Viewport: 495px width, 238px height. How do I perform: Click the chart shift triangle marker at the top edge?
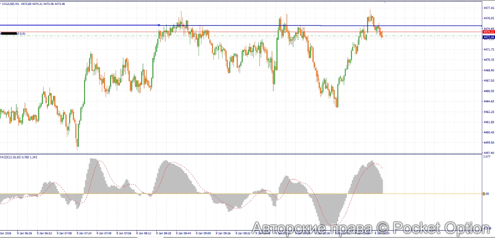coord(385,2)
